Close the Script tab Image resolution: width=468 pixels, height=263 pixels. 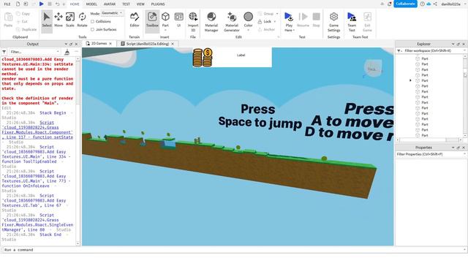[x=173, y=44]
